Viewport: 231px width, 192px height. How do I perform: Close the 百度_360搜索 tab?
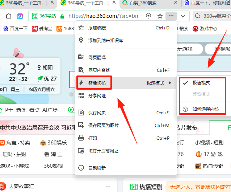[176, 3]
